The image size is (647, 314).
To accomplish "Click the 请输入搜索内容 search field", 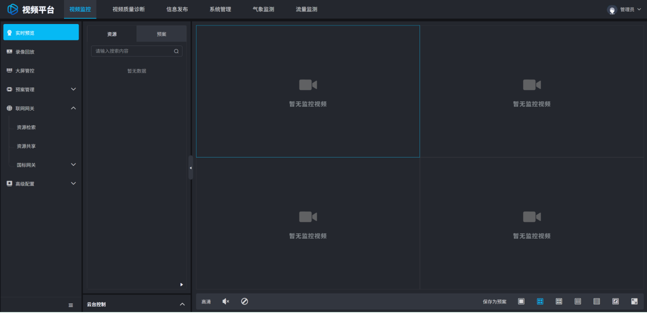I will (132, 51).
